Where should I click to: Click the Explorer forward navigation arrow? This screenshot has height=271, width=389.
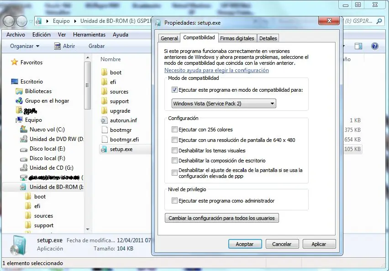click(x=21, y=21)
